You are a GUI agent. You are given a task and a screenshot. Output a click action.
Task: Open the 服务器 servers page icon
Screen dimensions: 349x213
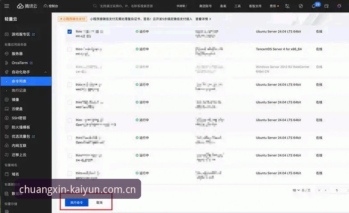(7, 54)
